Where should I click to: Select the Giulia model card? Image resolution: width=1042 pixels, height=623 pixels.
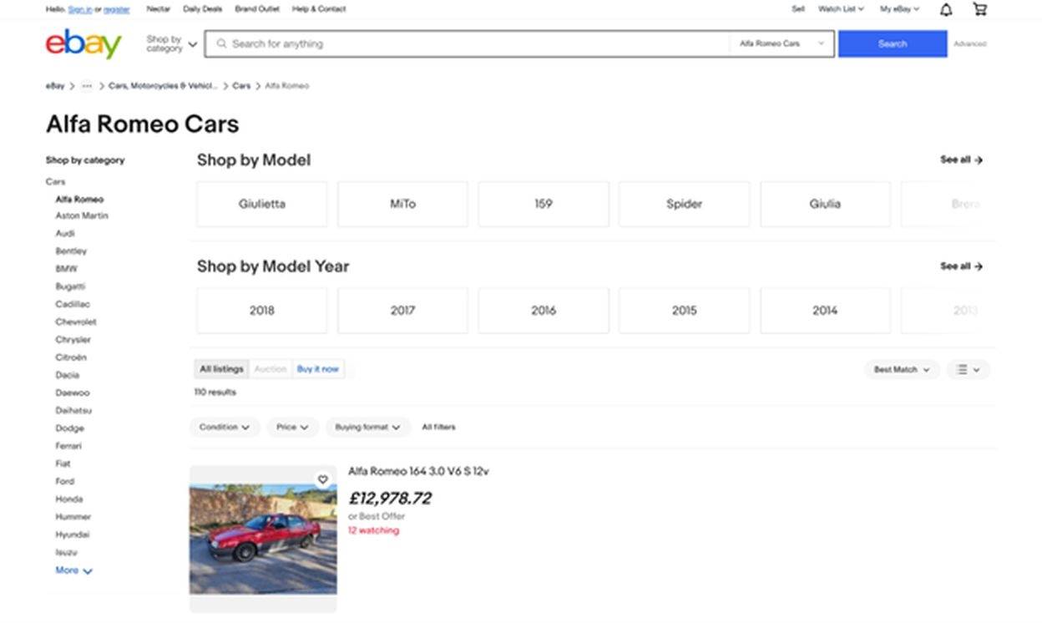pos(825,204)
